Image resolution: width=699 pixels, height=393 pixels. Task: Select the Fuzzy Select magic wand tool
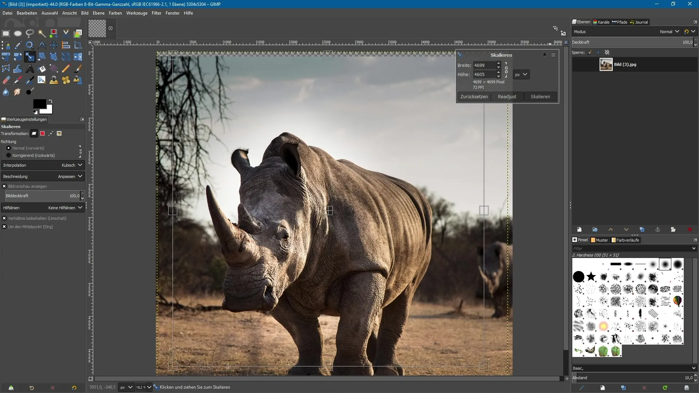click(x=42, y=33)
